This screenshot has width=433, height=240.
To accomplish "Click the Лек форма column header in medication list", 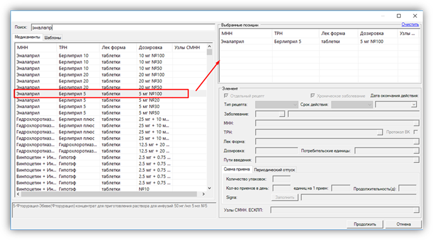I will tap(118, 47).
